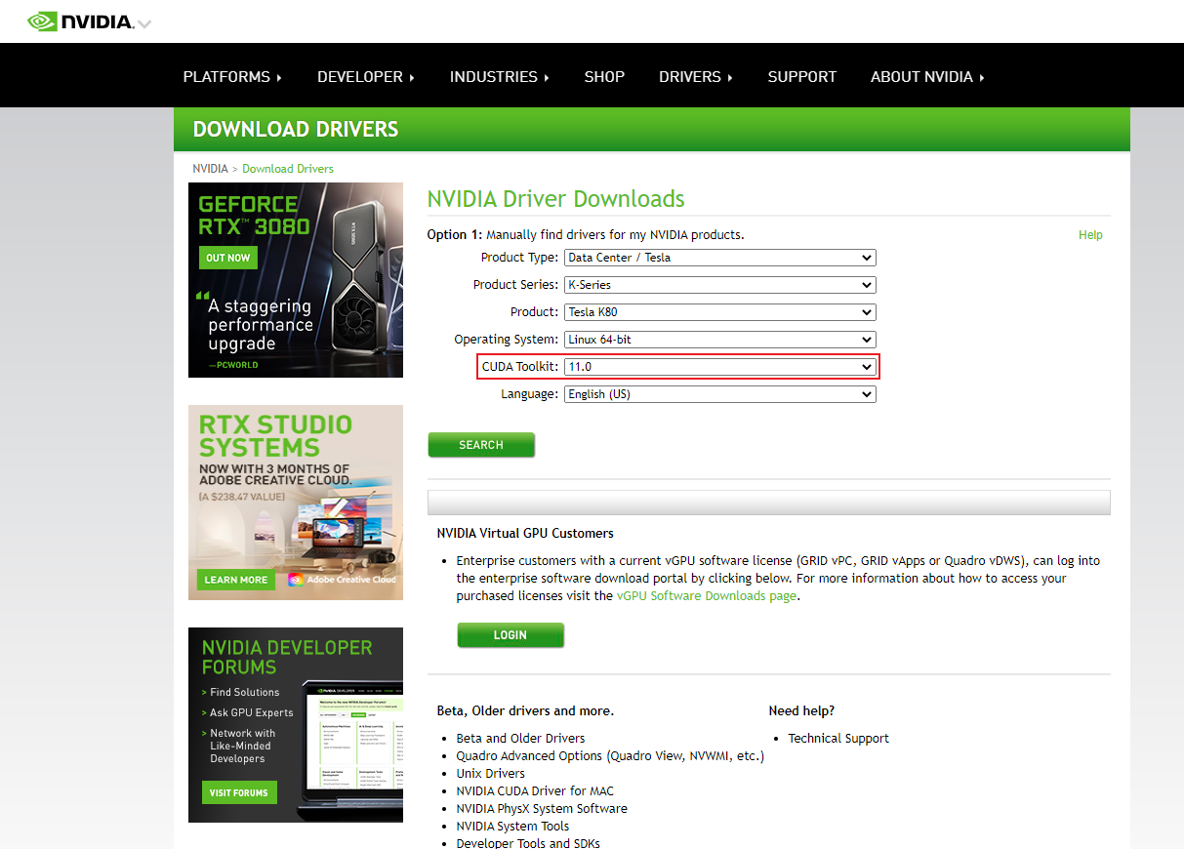Open the DEVELOPER menu

tap(366, 76)
